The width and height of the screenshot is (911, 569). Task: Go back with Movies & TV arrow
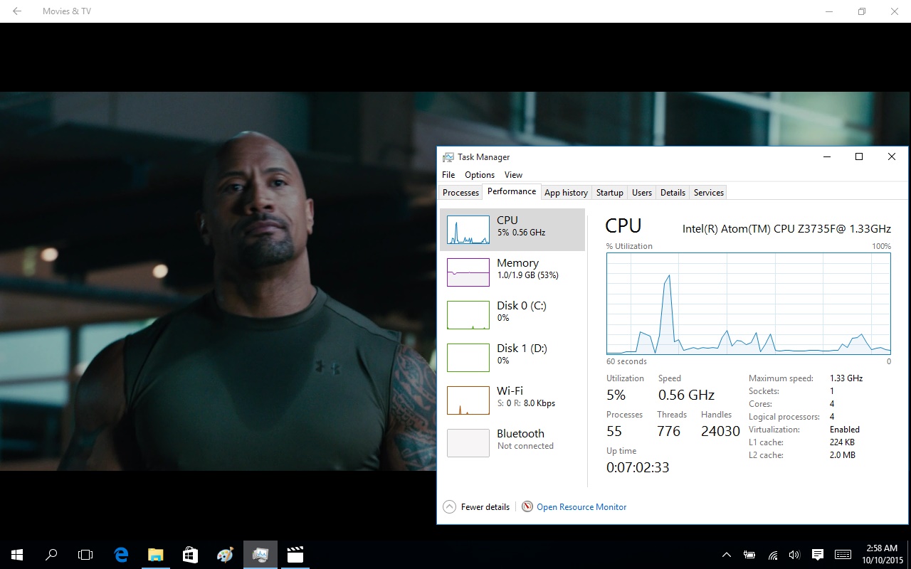[17, 11]
